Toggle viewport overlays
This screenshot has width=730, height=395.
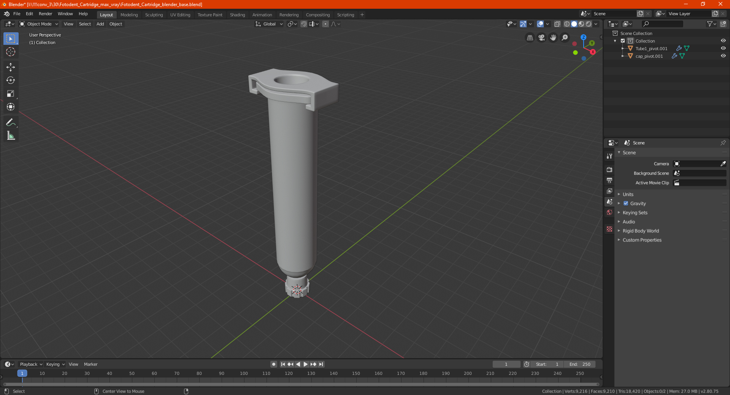pos(540,24)
